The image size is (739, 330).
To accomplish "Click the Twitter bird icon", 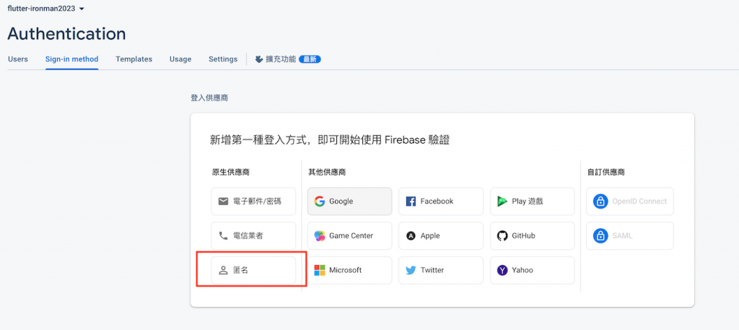I will tap(411, 271).
